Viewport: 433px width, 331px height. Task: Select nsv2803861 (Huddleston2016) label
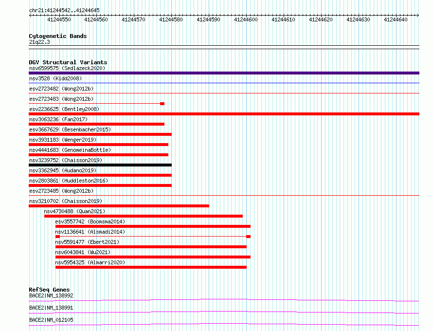tap(69, 181)
